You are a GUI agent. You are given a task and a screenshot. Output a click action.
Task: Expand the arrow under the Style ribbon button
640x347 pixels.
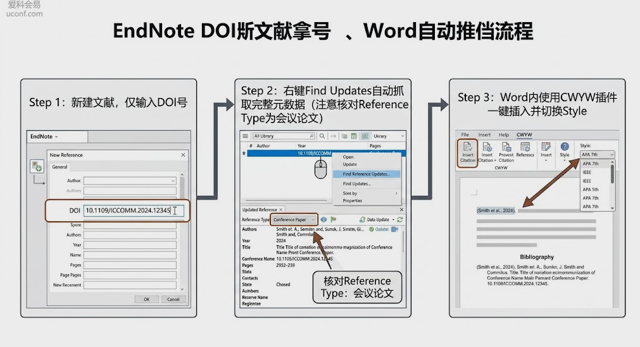coord(565,161)
